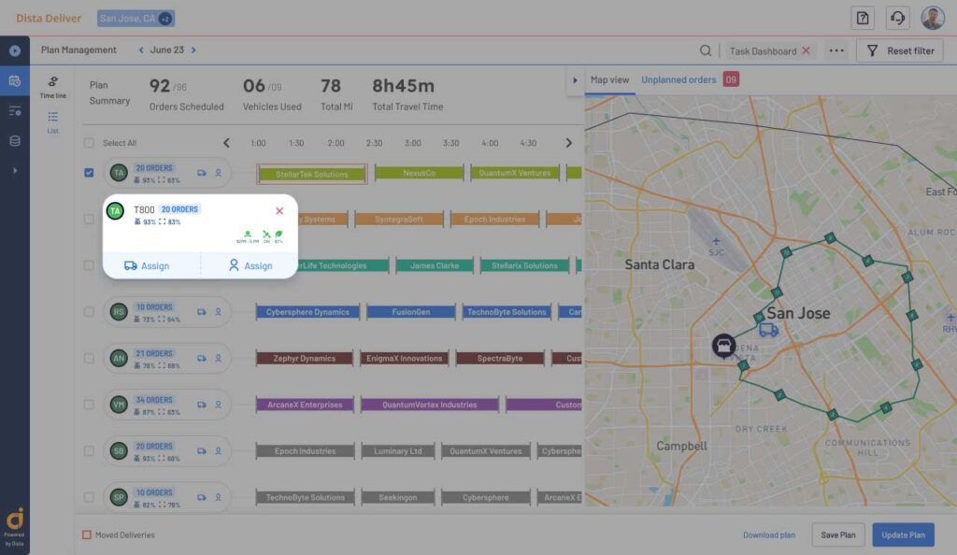Click driver icon in VM 34 orders row

pyautogui.click(x=218, y=405)
